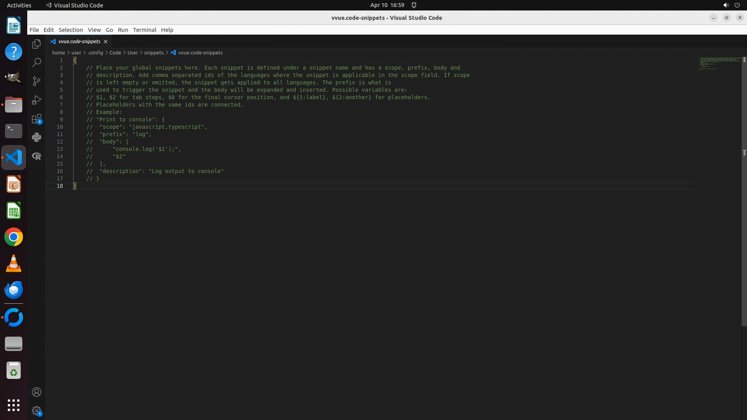Open the Selection menu

70,30
